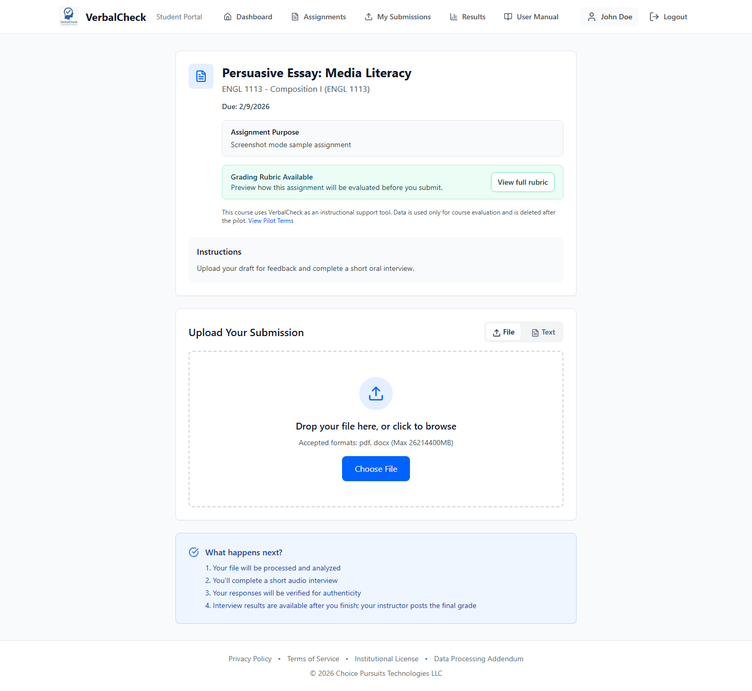Open the Data Processing Addendum link
752x691 pixels.
point(478,658)
